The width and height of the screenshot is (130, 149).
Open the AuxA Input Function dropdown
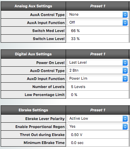coord(97,23)
